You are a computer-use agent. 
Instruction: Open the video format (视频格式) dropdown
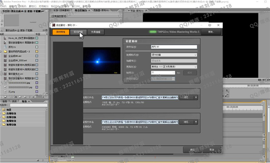174,55
